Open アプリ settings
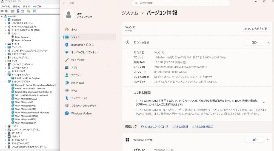This screenshot has width=274, height=151. pos(89,67)
